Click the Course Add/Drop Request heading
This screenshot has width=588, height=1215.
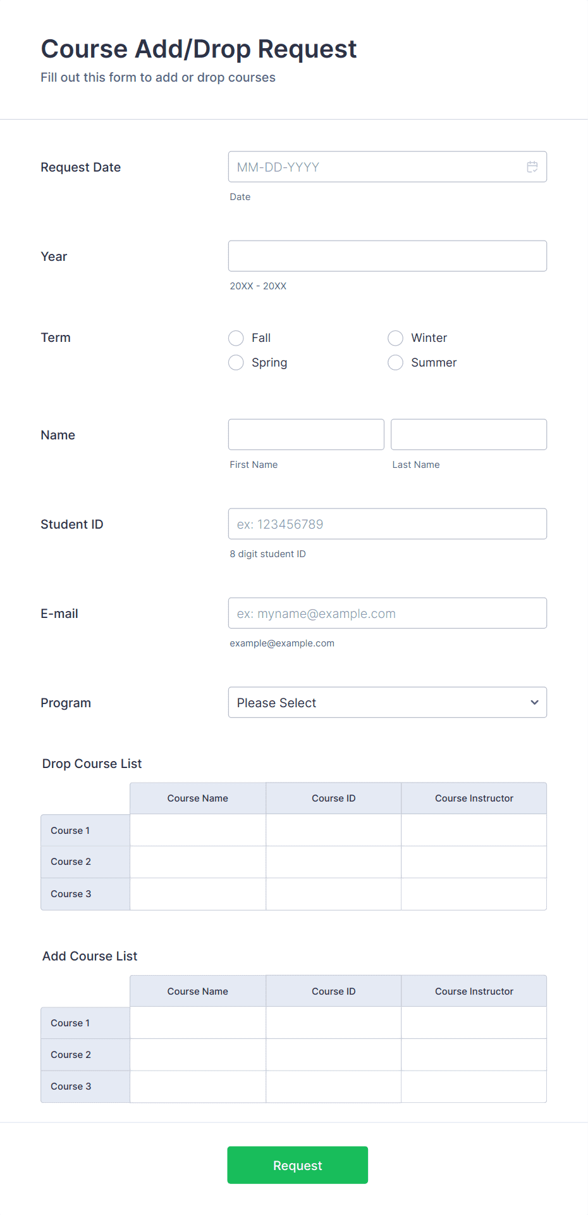coord(199,49)
